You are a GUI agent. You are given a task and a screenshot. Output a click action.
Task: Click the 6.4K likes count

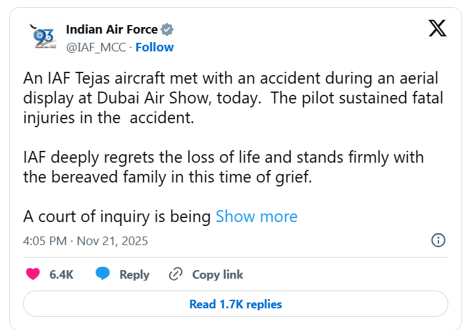[61, 275]
